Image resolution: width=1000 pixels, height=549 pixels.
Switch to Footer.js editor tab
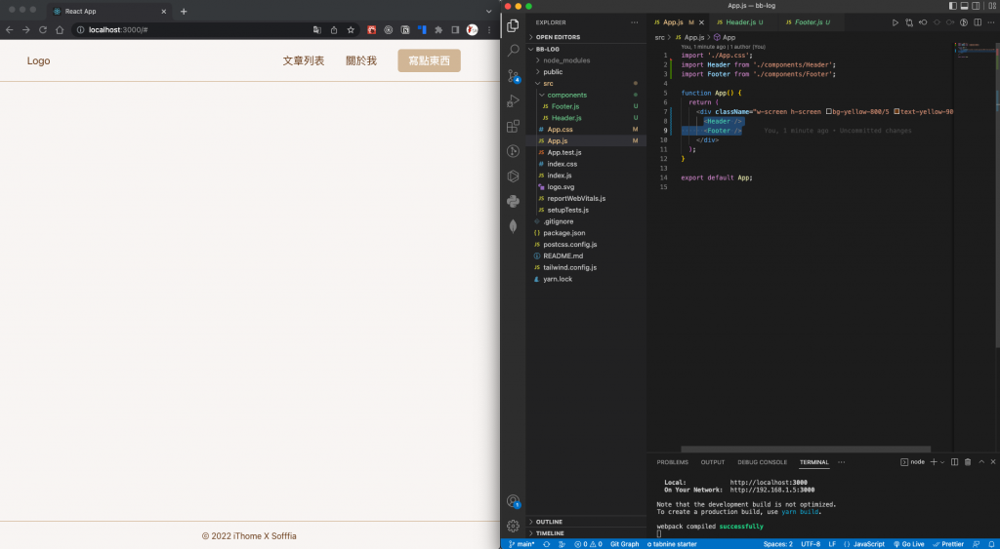click(812, 22)
